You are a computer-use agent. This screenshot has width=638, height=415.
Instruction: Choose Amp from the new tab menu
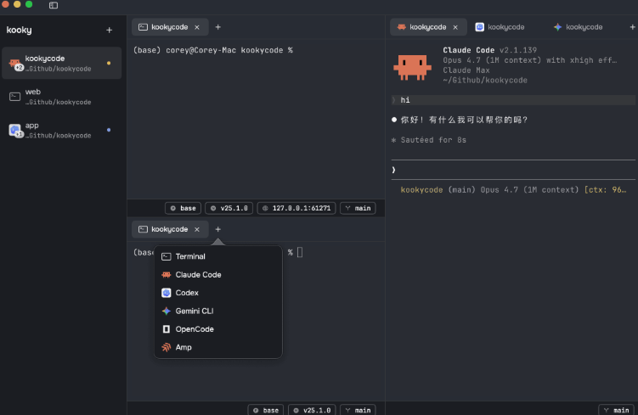pos(218,347)
